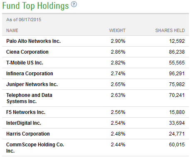This screenshot has width=191, height=158.
Task: Click the NAME column header
Action: point(12,30)
